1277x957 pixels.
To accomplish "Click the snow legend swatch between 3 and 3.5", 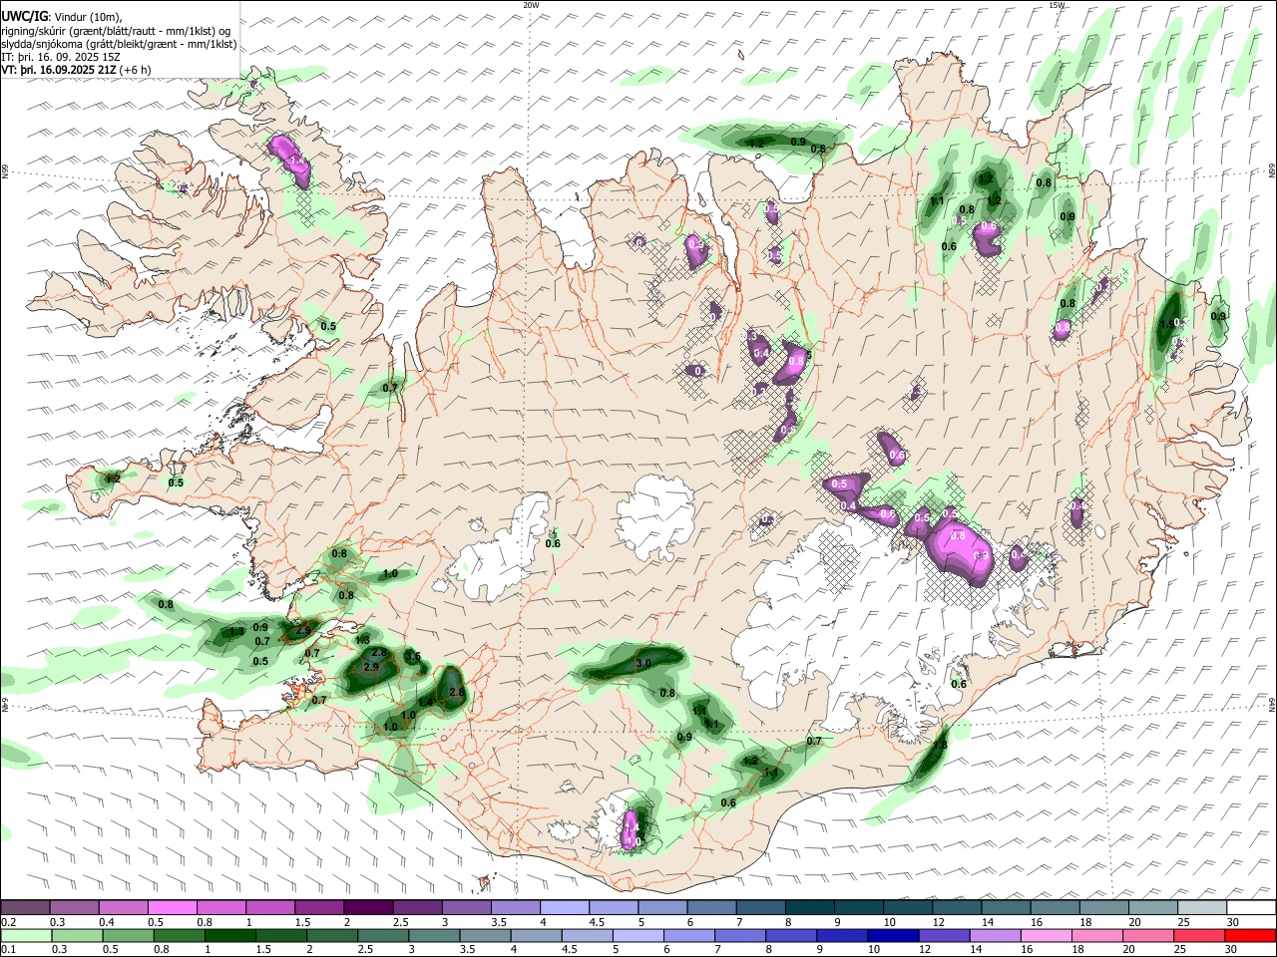I will pos(466,908).
